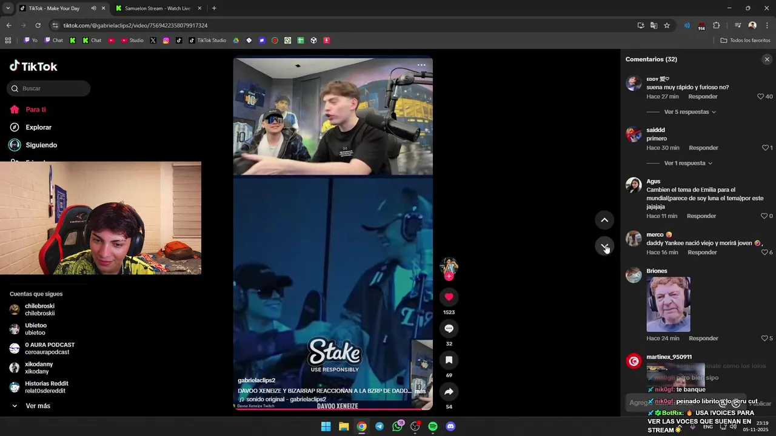The height and width of the screenshot is (436, 776).
Task: Open the TikTok Studio bookmark
Action: click(x=207, y=41)
